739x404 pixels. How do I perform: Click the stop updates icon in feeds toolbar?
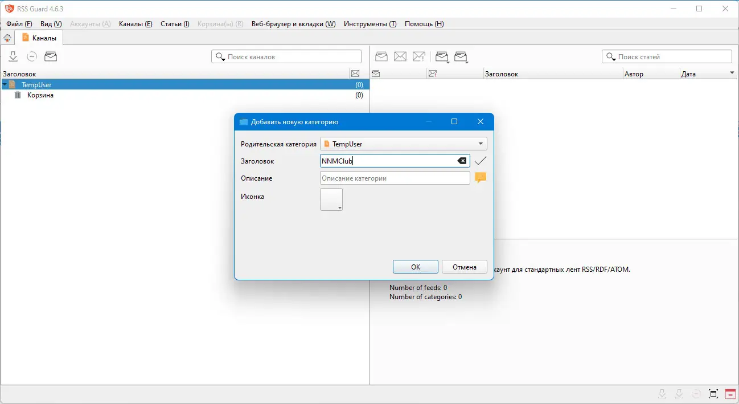click(32, 56)
